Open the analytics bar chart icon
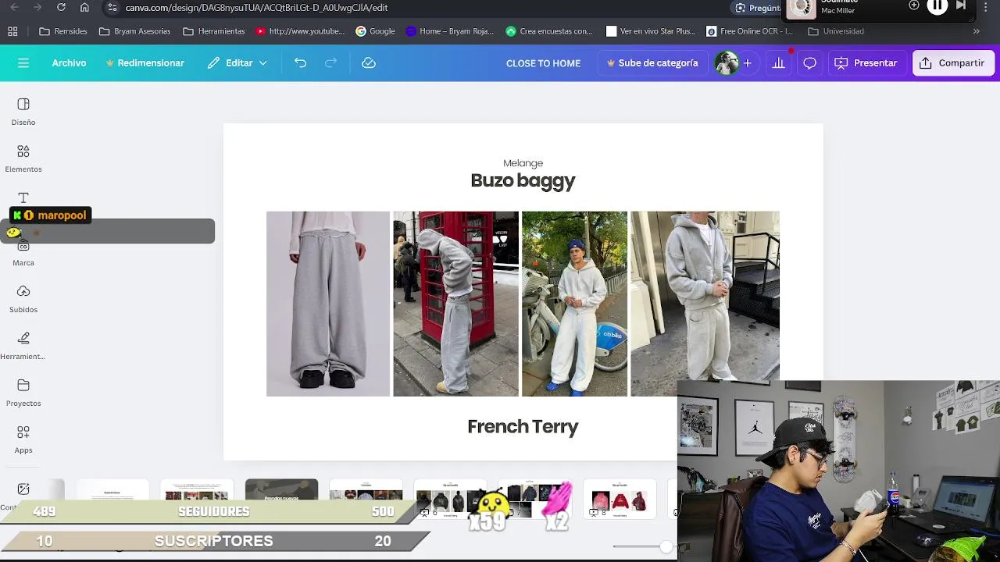The image size is (1000, 562). pos(778,62)
